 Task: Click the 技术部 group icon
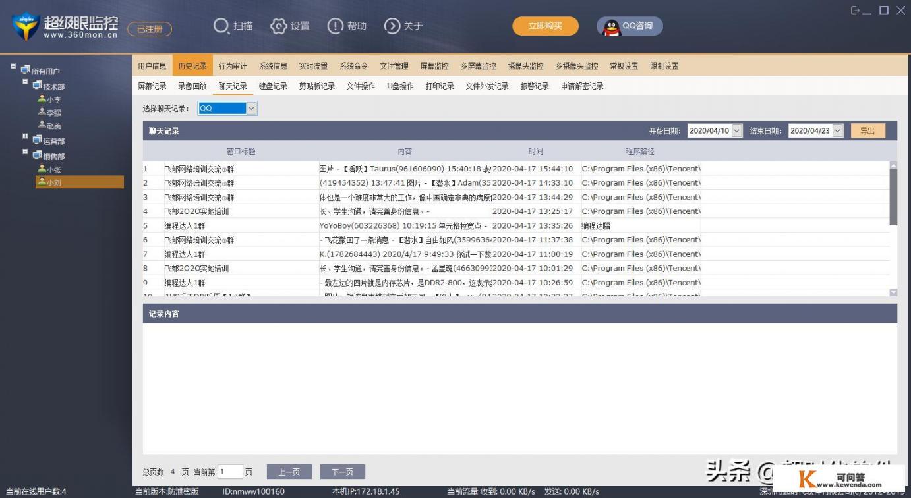coord(37,86)
